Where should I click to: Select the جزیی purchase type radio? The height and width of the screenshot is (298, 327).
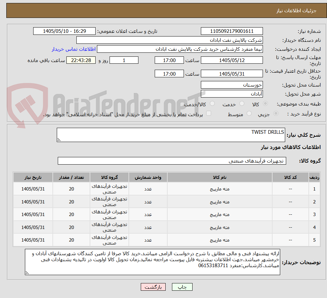tap(276, 113)
